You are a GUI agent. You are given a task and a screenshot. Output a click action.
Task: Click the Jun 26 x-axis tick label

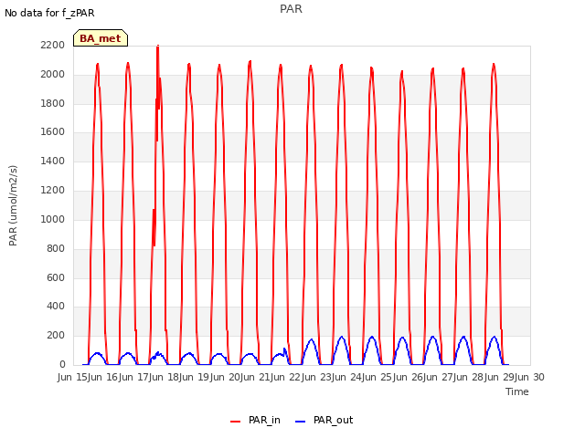click(x=409, y=377)
